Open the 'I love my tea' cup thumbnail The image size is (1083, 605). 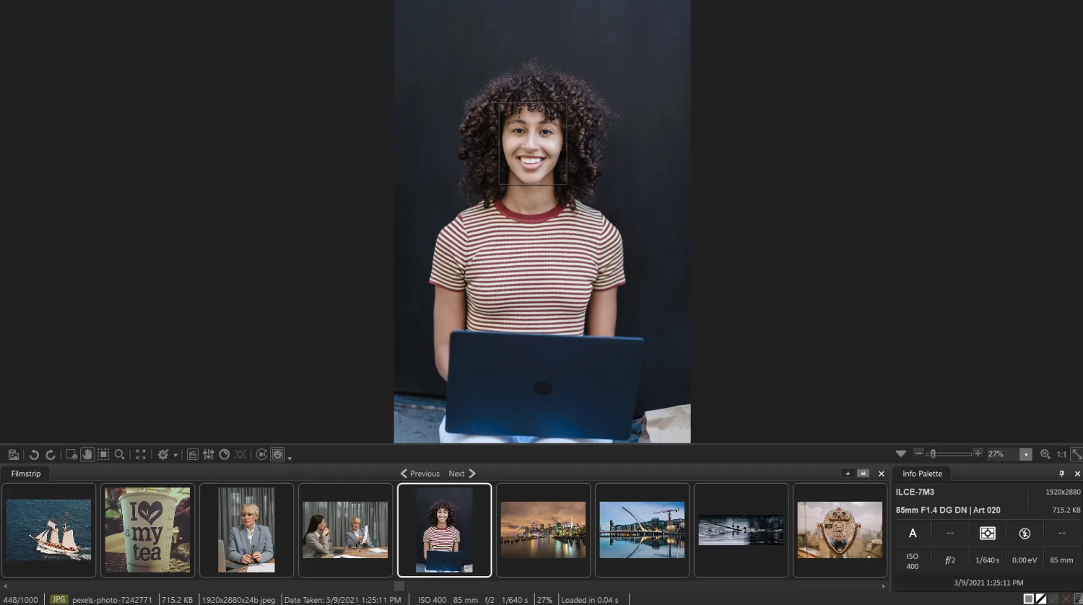(147, 530)
